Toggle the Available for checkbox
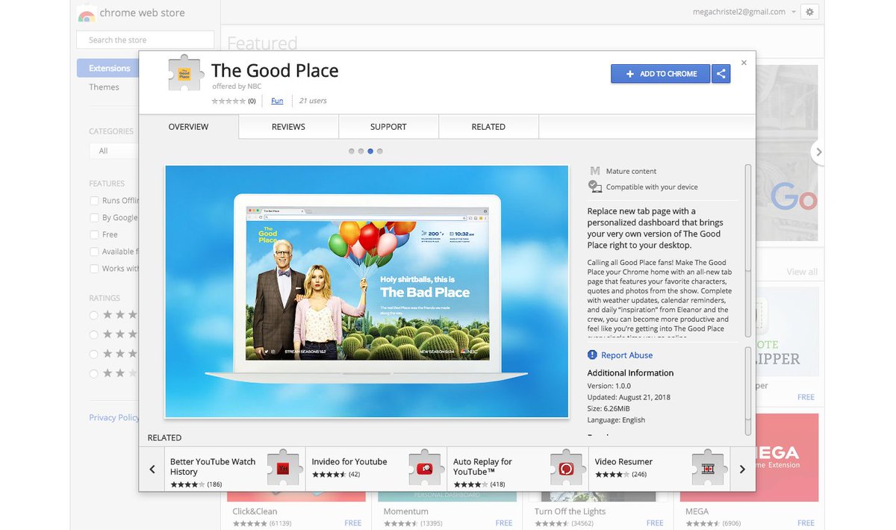 [x=94, y=252]
